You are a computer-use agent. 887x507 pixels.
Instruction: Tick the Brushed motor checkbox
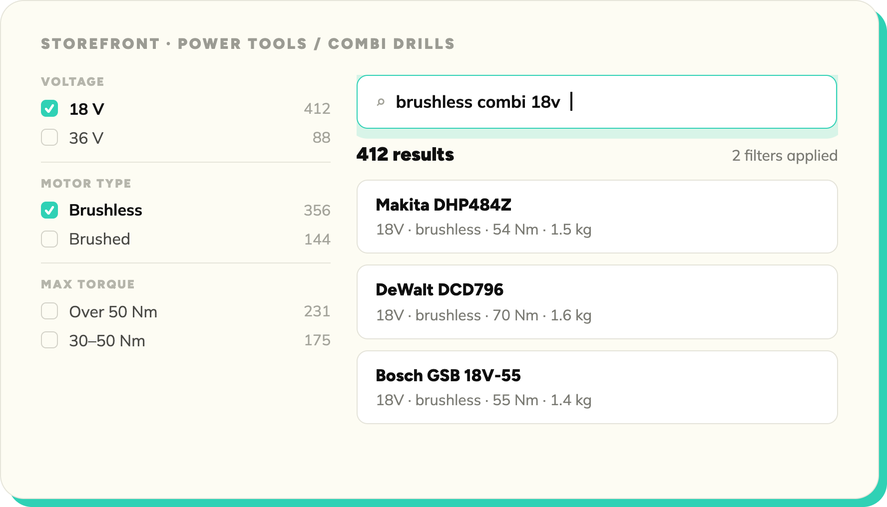point(49,239)
